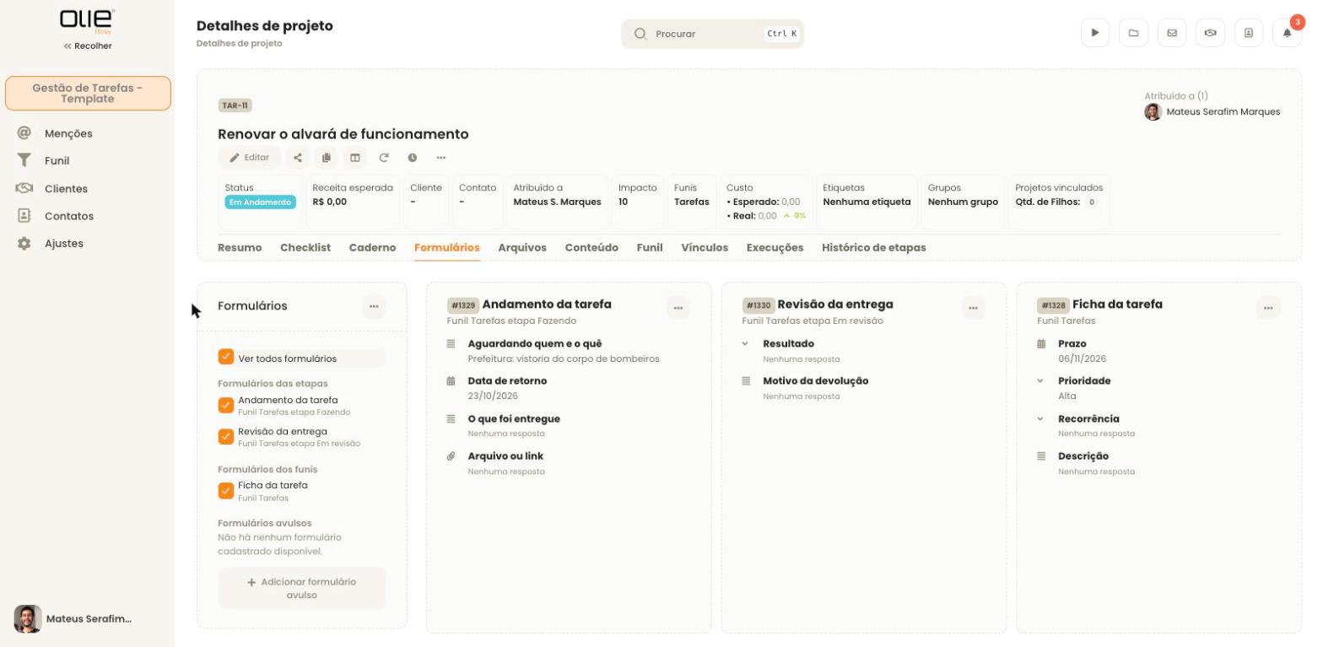Click the refresh arrow icon
Image resolution: width=1323 pixels, height=647 pixels.
pyautogui.click(x=383, y=158)
